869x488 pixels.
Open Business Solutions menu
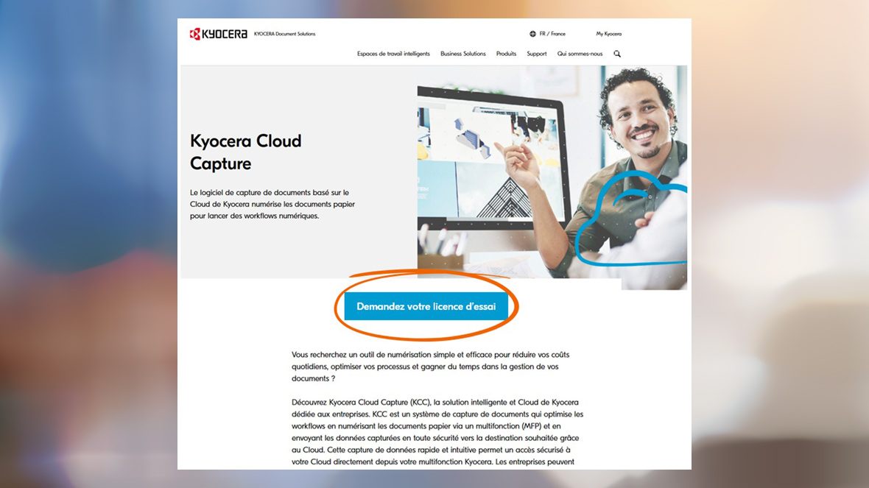point(462,54)
